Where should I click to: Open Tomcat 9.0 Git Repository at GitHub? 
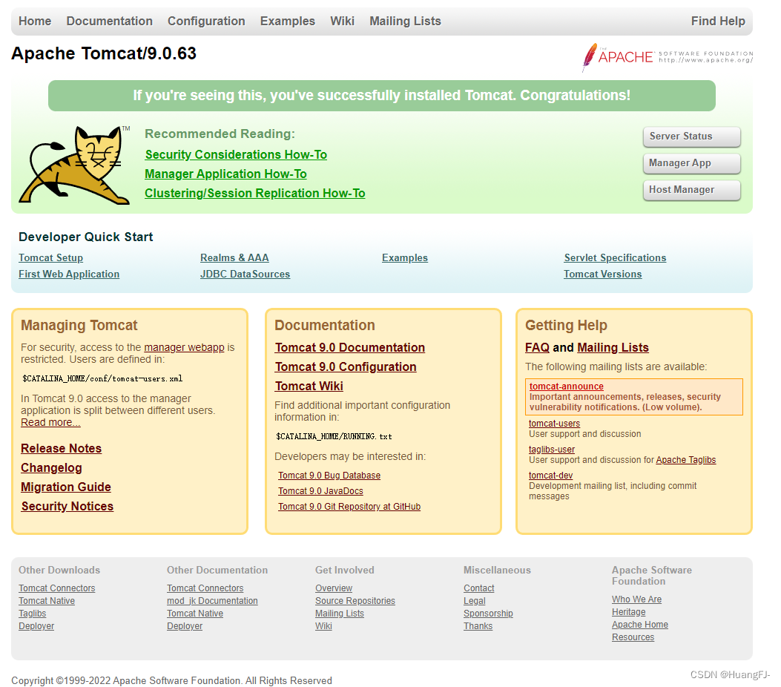pos(349,507)
